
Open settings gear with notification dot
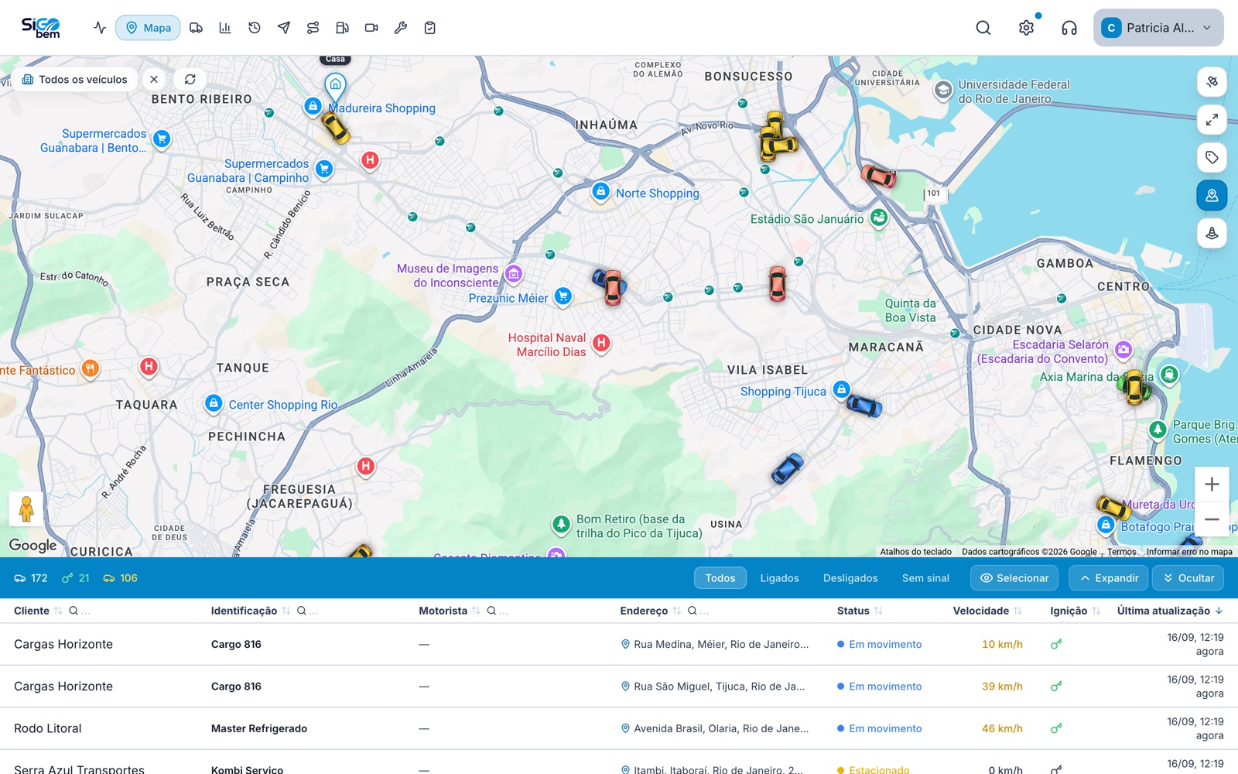pyautogui.click(x=1027, y=28)
